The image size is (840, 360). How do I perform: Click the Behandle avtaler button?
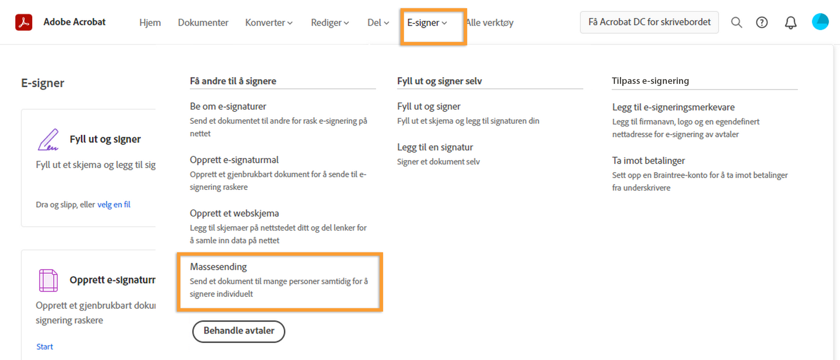coord(239,331)
